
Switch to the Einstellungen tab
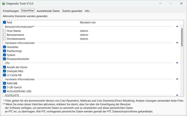[x=11, y=11]
